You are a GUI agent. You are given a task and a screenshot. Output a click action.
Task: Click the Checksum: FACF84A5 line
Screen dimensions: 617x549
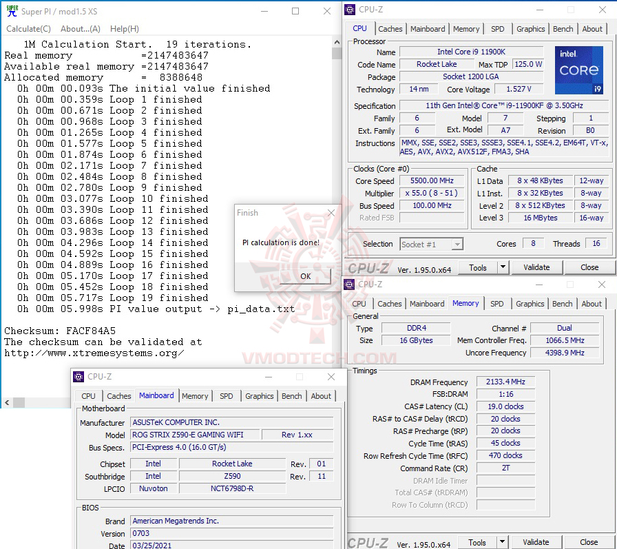60,331
